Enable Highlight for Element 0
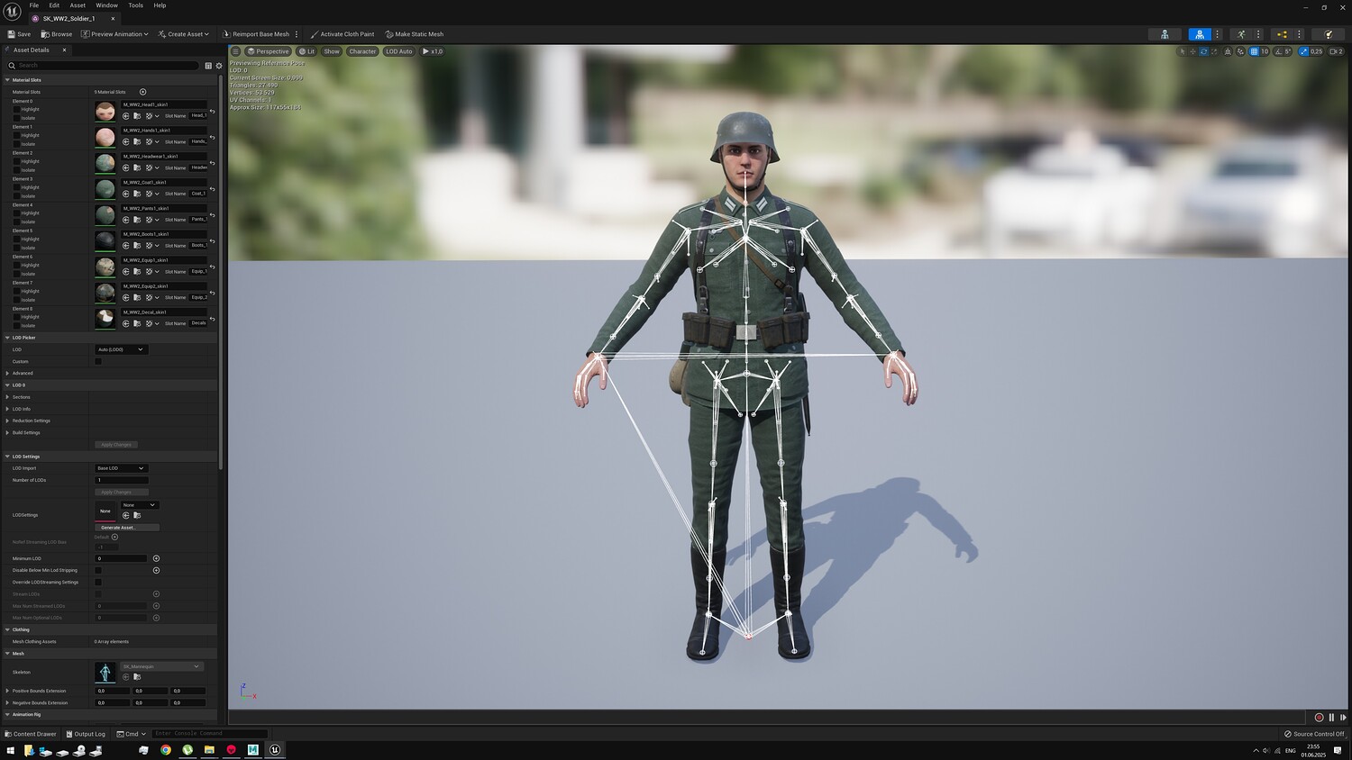This screenshot has height=760, width=1352. (16, 110)
